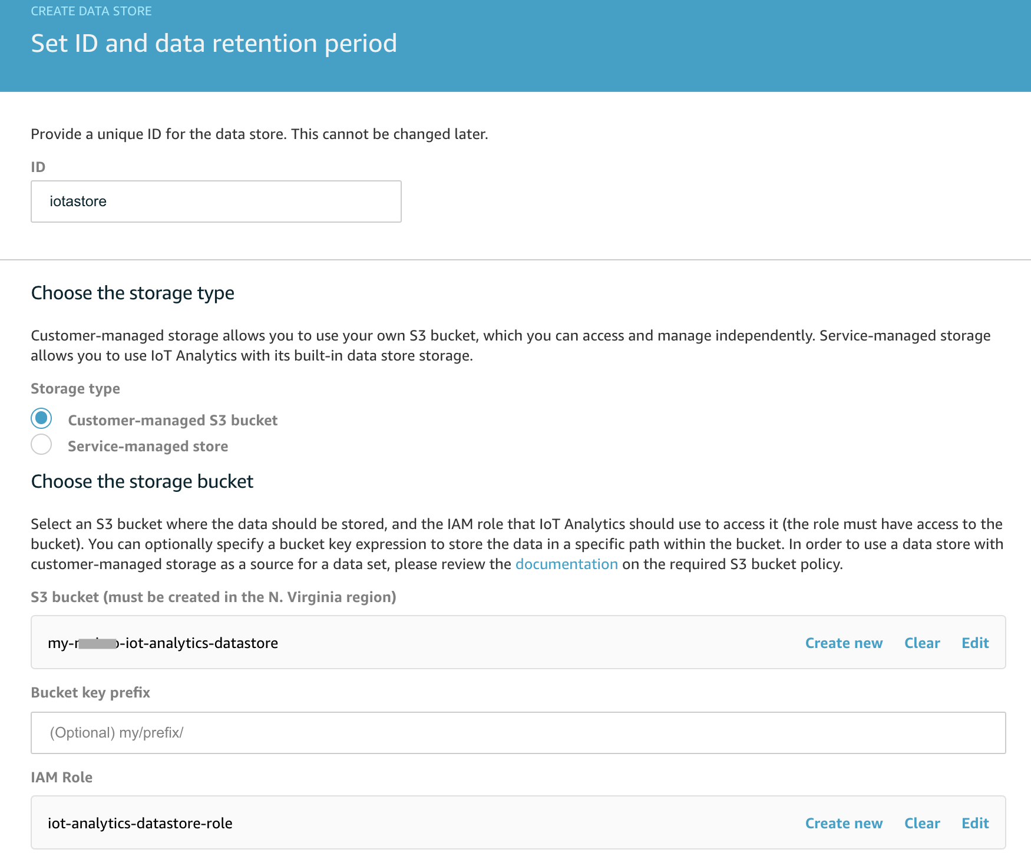Click the CREATE DATA STORE header label
The width and height of the screenshot is (1031, 866).
tap(91, 11)
